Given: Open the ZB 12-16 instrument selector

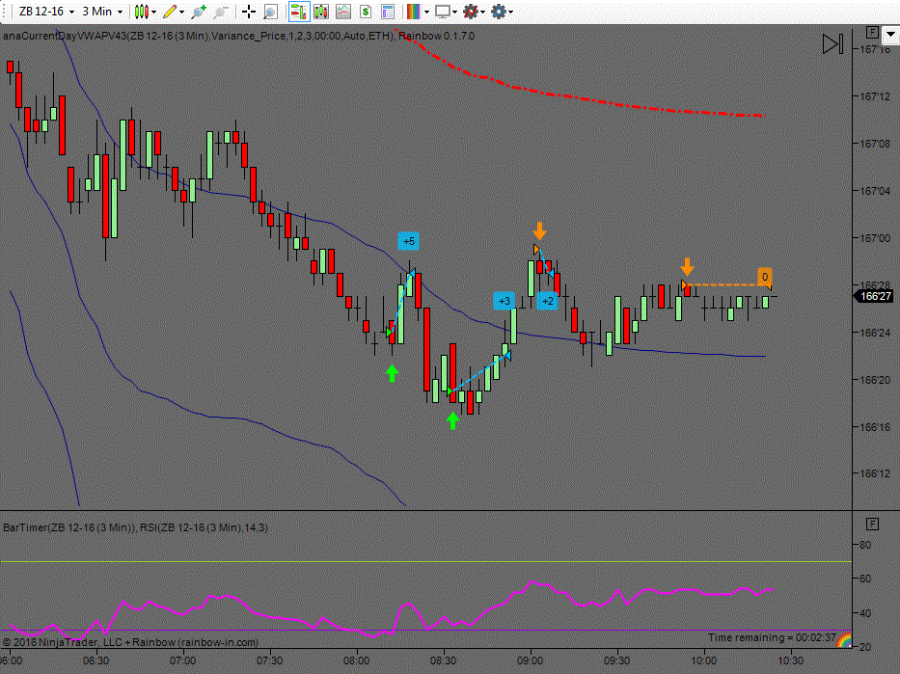Looking at the screenshot, I should [x=46, y=12].
